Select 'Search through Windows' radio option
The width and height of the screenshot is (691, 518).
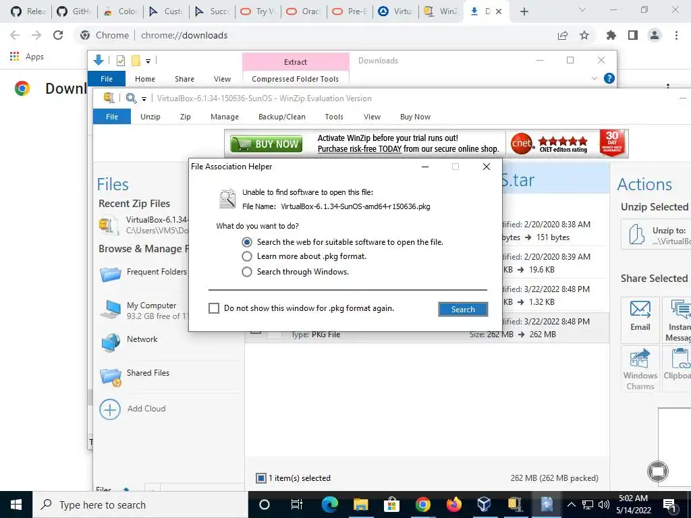point(247,272)
